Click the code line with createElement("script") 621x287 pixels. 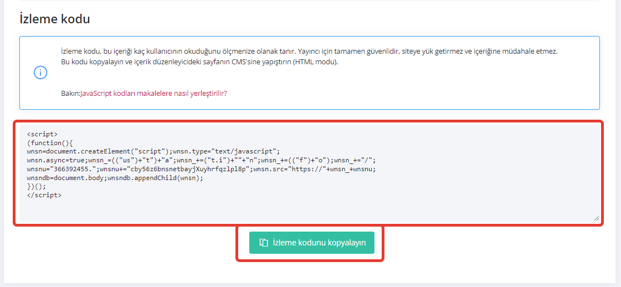coord(153,152)
